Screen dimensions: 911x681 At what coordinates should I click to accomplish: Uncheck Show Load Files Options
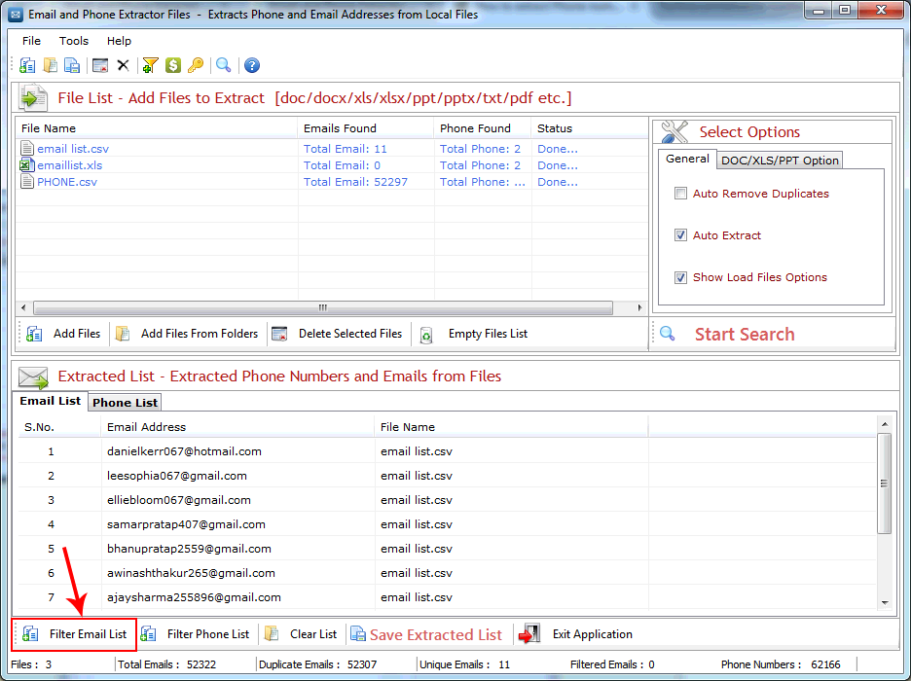tap(680, 277)
